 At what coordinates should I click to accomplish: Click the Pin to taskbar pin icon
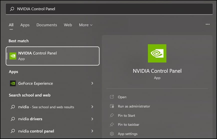(x=112, y=124)
